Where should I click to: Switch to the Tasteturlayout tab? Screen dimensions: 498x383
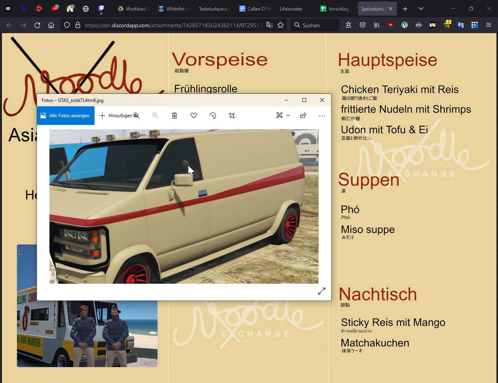click(214, 9)
